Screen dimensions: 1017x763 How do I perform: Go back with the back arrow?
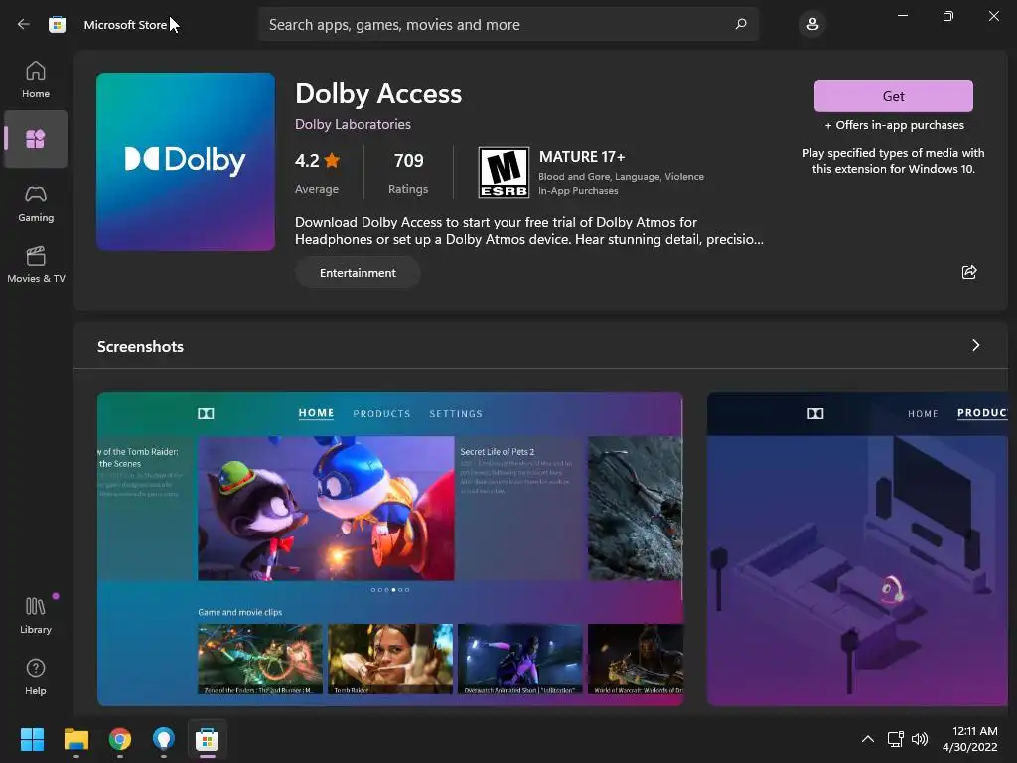point(24,24)
